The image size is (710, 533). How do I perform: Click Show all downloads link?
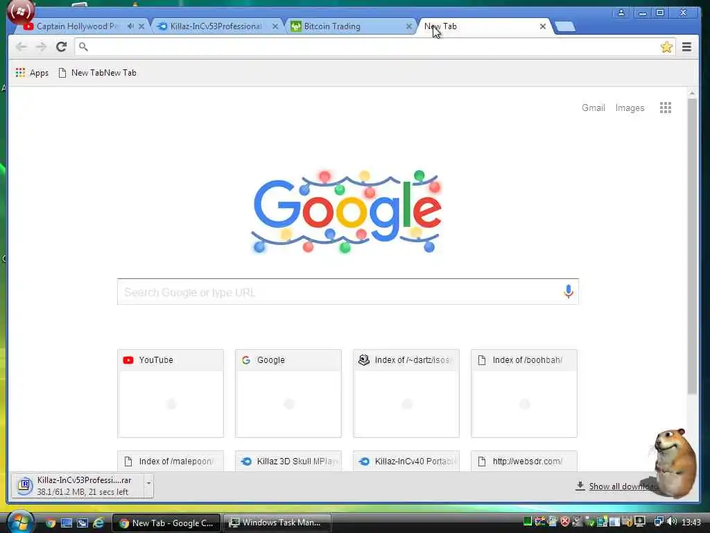tap(623, 487)
